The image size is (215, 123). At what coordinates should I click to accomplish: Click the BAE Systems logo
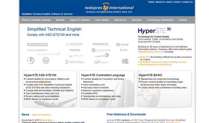pyautogui.click(x=37, y=45)
